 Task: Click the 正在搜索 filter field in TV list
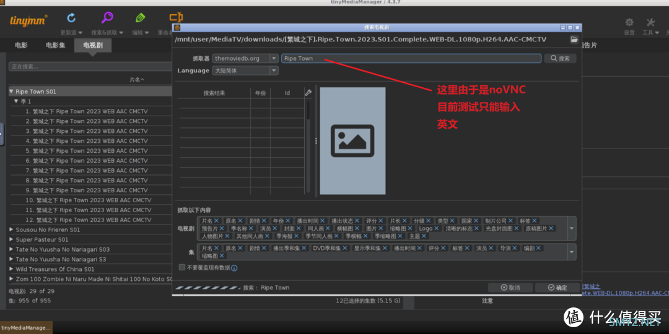point(90,66)
